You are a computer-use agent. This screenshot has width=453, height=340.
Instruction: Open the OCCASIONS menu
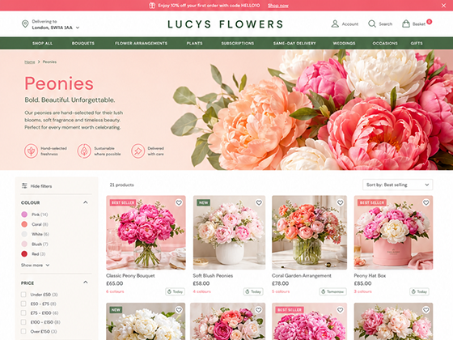pos(385,43)
